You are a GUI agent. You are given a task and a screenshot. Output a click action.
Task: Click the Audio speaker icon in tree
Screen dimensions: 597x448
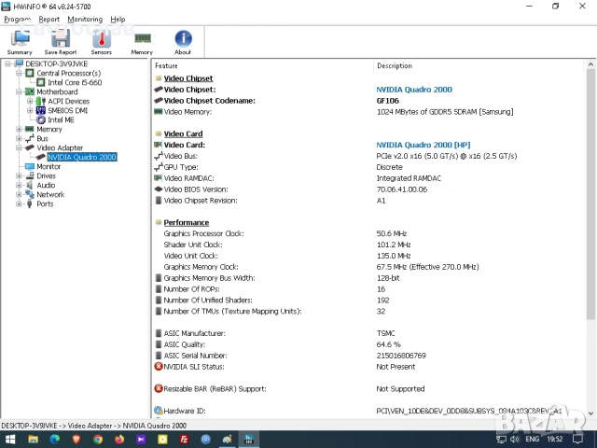[29, 185]
